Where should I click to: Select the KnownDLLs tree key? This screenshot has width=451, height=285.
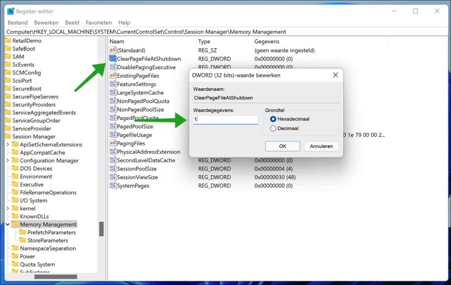34,216
